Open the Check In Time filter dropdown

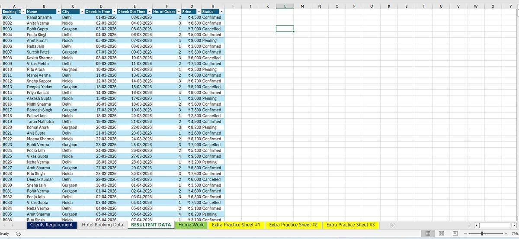pyautogui.click(x=114, y=12)
